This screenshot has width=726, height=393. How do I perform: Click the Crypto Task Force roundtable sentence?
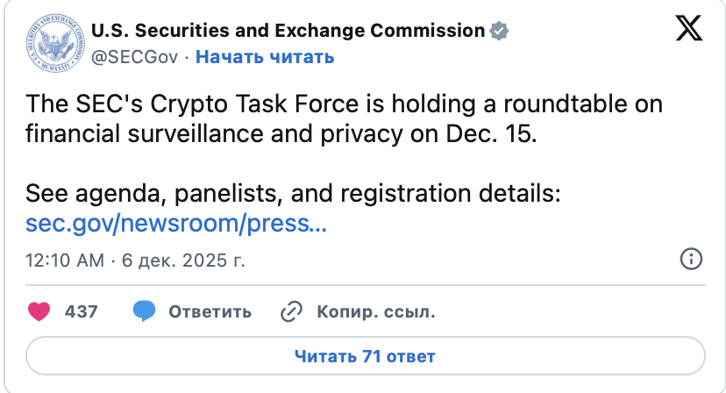tap(344, 104)
